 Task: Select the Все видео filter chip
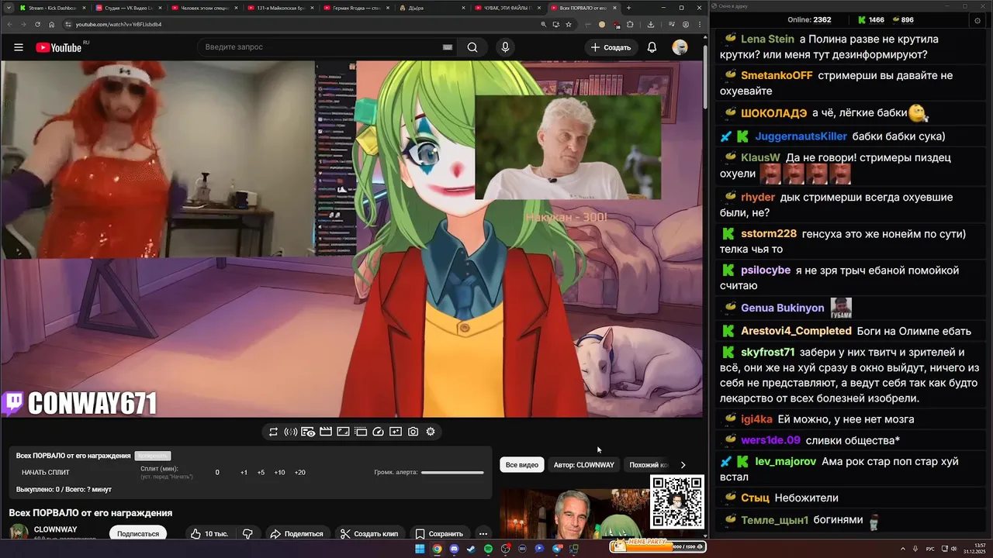point(522,465)
